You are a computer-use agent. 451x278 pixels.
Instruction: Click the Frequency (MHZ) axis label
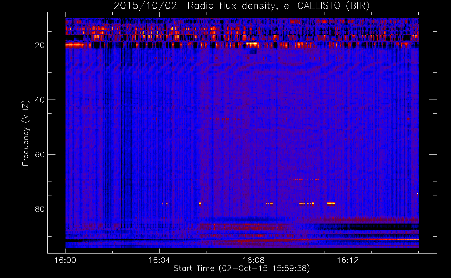tap(25, 133)
